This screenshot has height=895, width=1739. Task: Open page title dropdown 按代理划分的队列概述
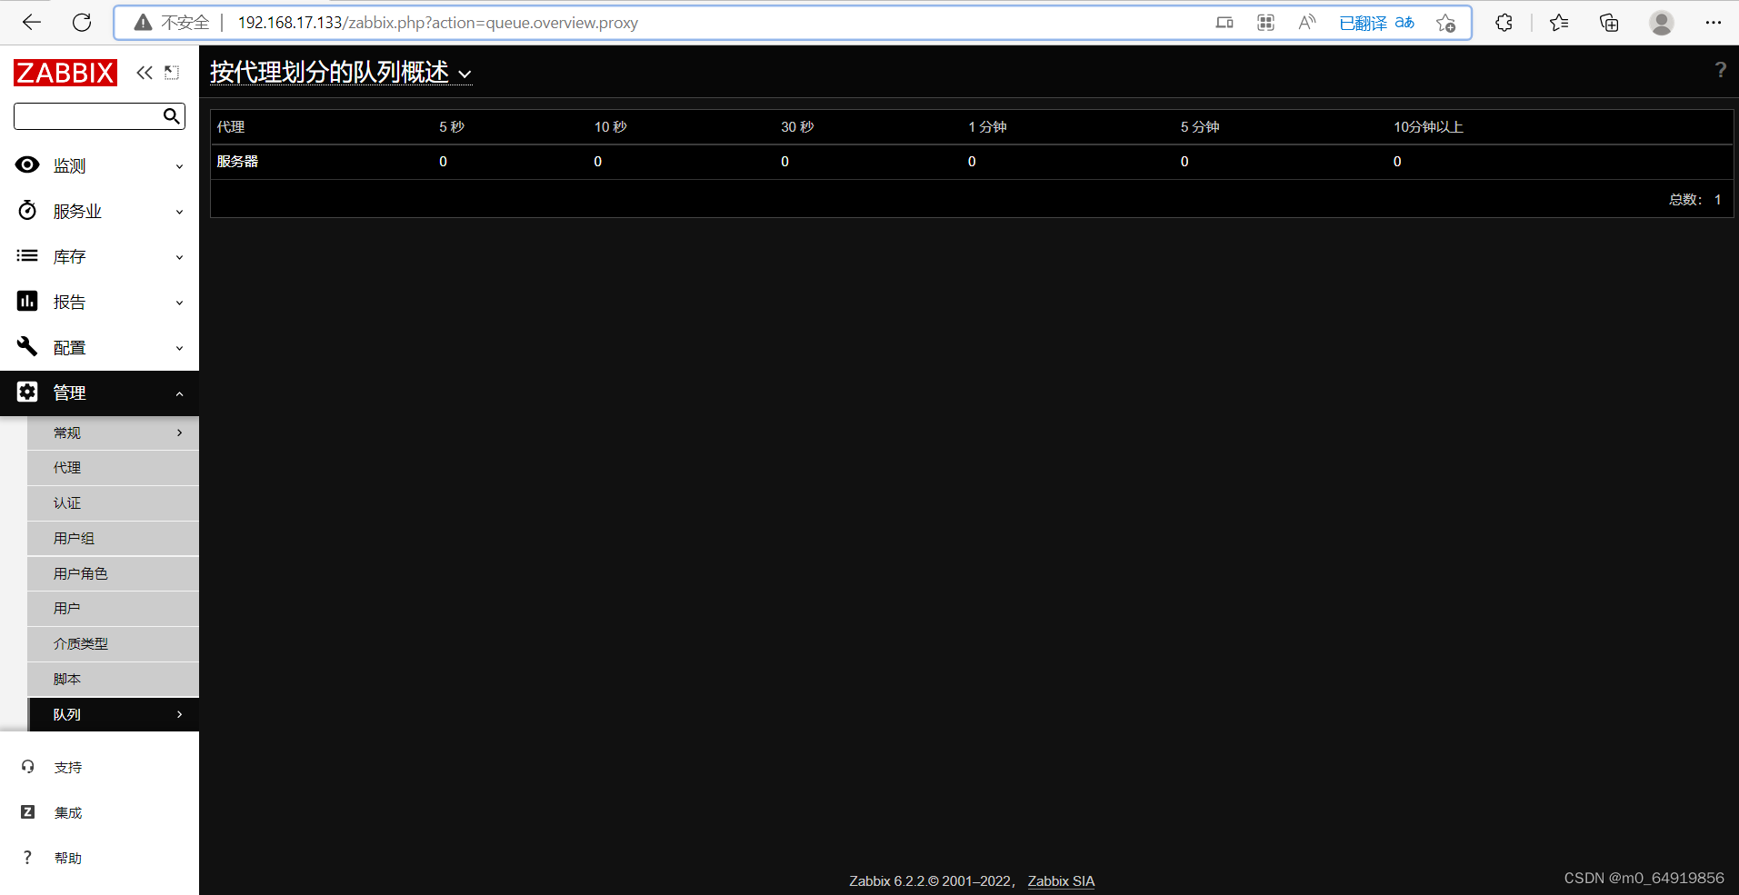pyautogui.click(x=341, y=73)
